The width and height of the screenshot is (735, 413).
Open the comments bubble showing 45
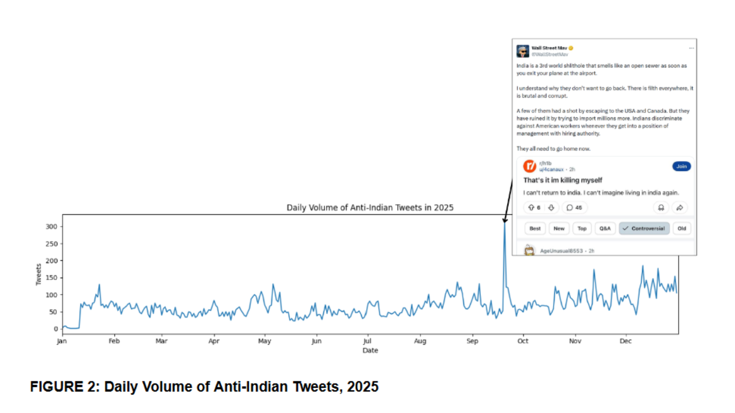tap(574, 208)
